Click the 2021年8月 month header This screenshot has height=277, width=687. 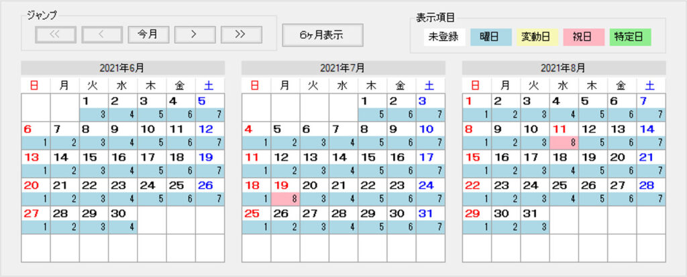(564, 68)
